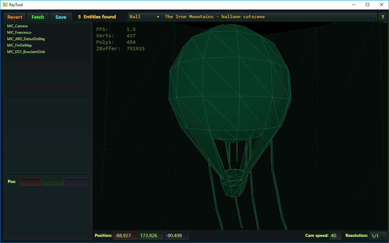The image size is (389, 243).
Task: Click the Fetch button
Action: pyautogui.click(x=38, y=17)
